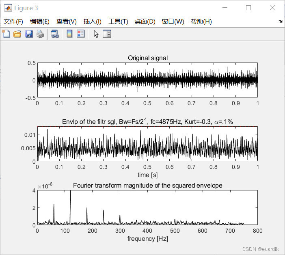
Task: Click the MATLAB logo in the title bar
Action: [8, 8]
